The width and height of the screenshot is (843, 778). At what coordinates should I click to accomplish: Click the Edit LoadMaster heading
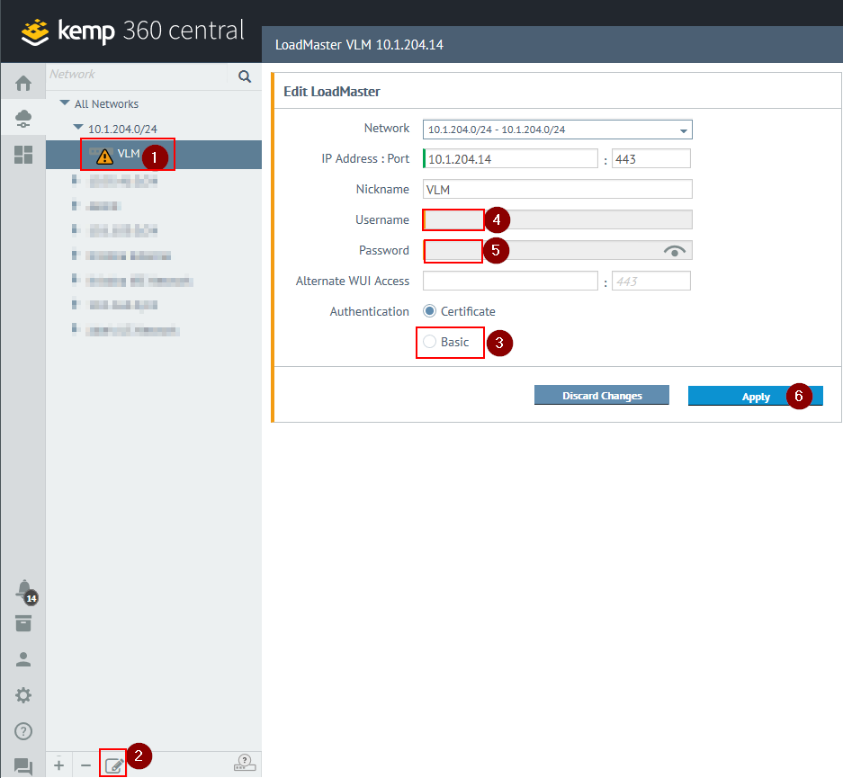[x=332, y=92]
